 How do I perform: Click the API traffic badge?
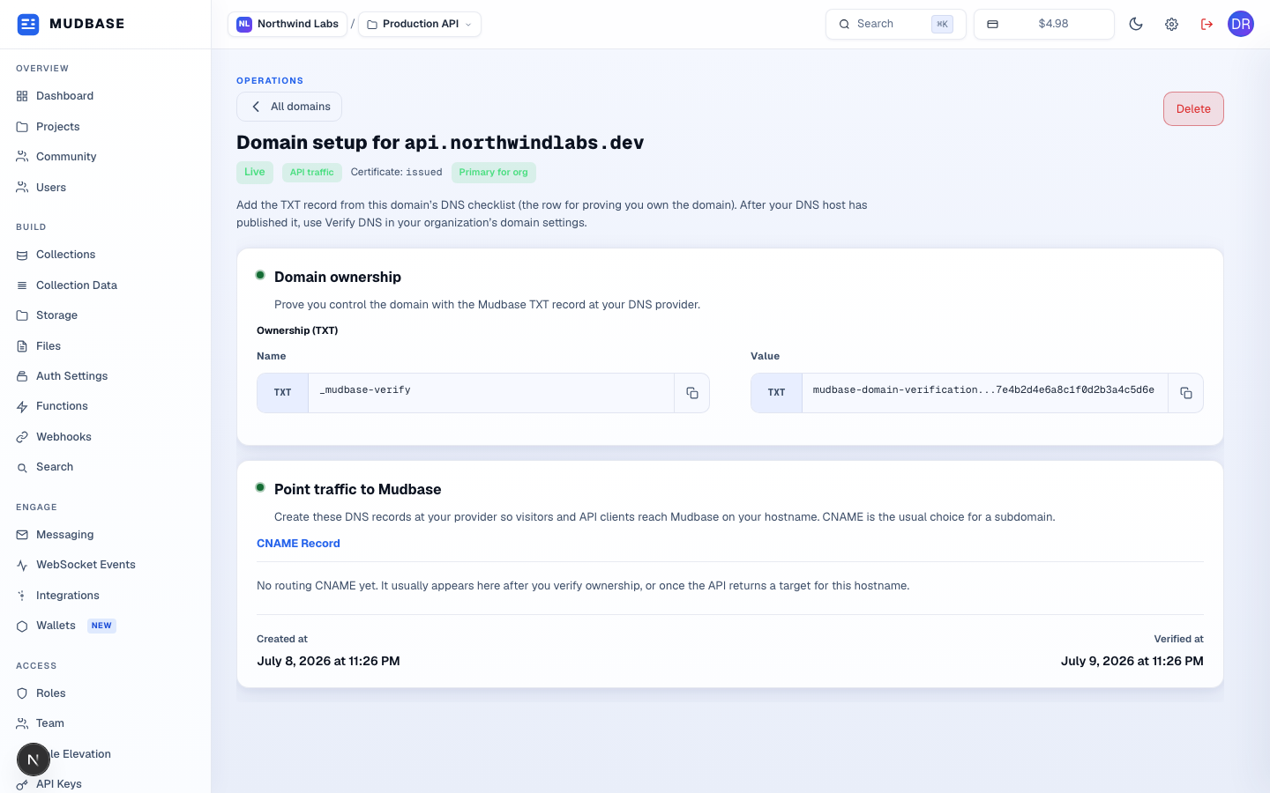(312, 173)
